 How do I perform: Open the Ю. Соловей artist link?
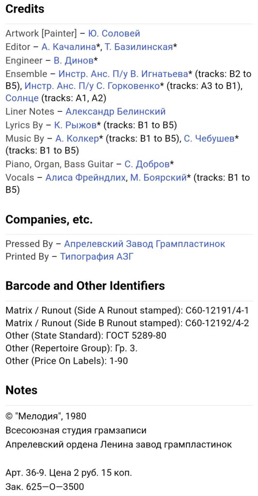114,33
